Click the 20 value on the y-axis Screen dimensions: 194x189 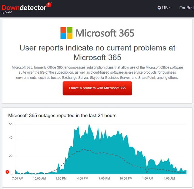[x=11, y=156]
